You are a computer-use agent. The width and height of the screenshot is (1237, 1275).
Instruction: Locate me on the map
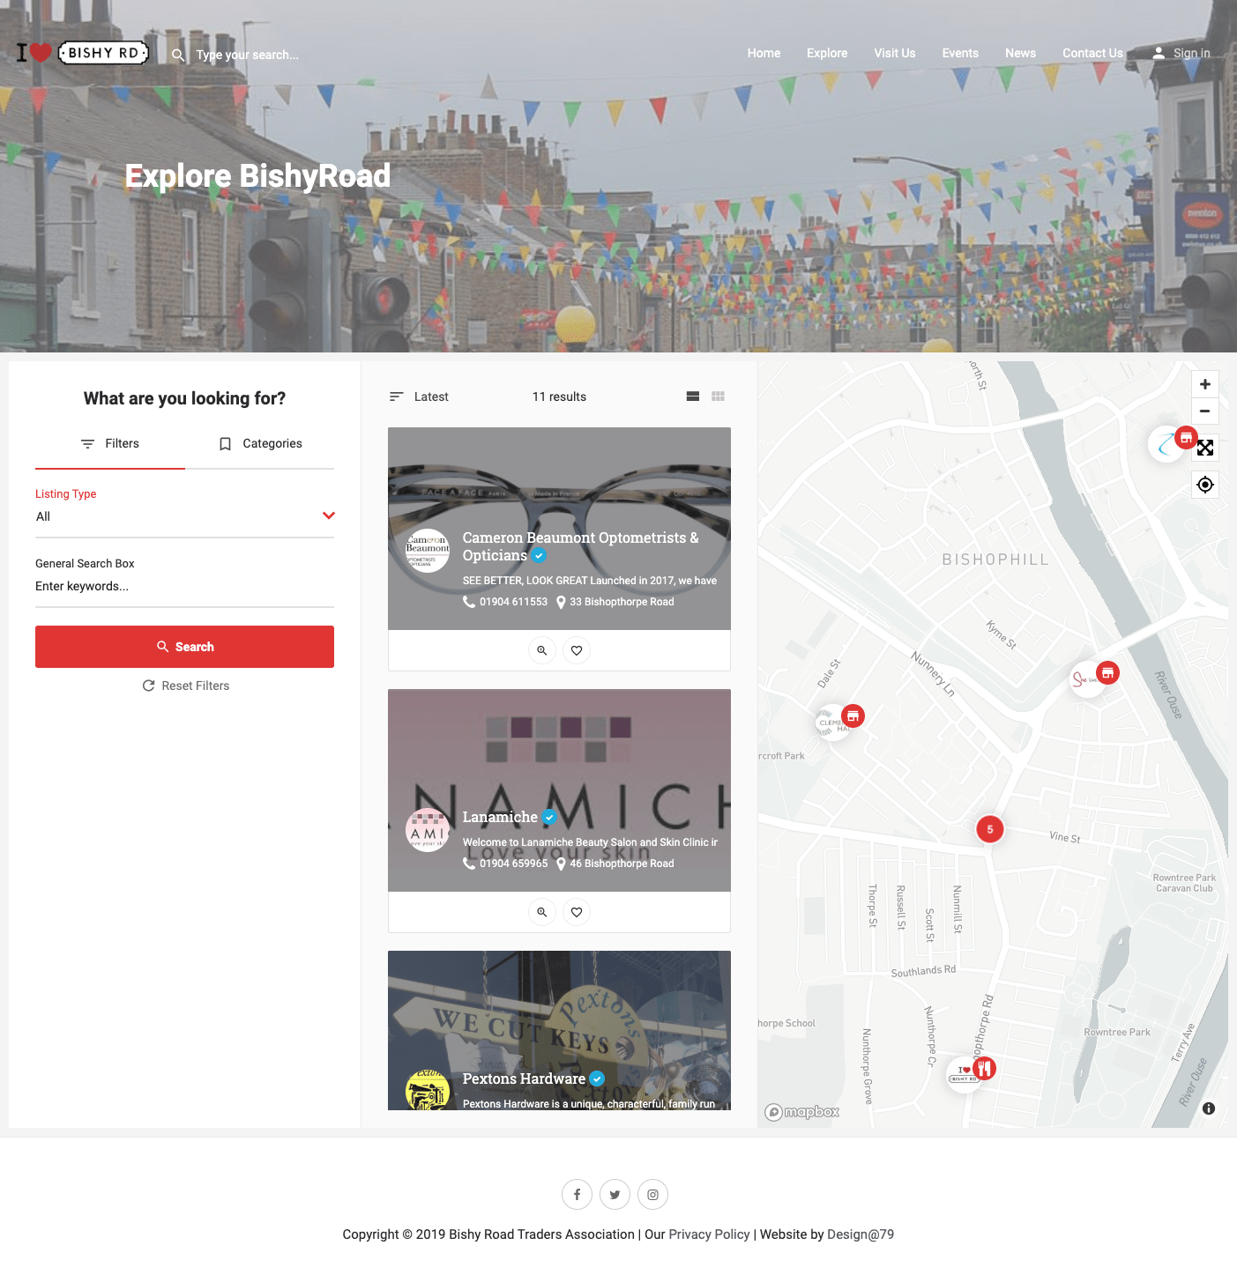pos(1205,485)
